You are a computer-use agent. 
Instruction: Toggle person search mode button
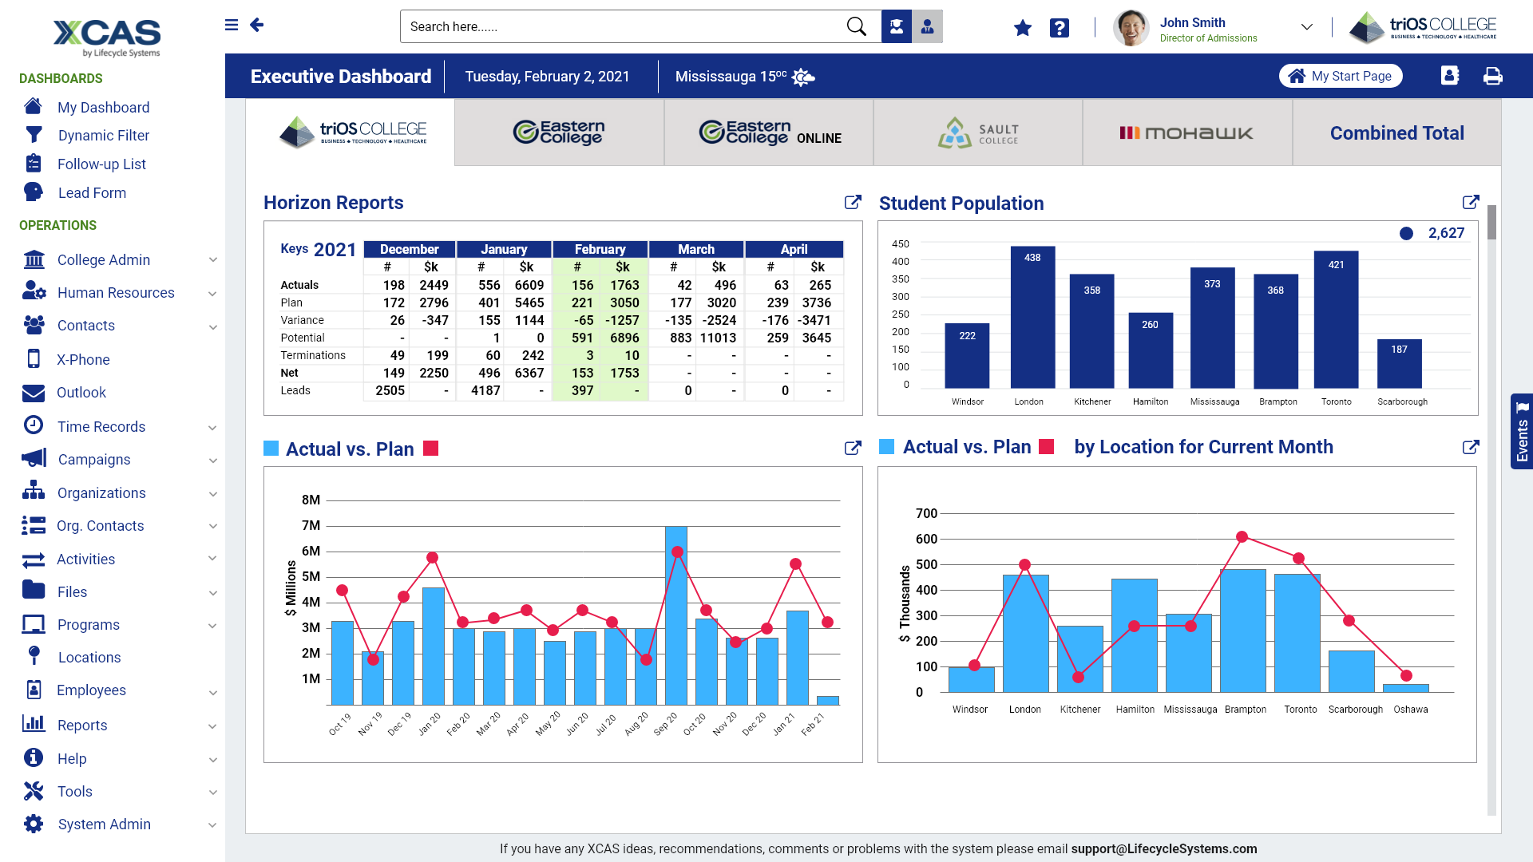pyautogui.click(x=927, y=26)
